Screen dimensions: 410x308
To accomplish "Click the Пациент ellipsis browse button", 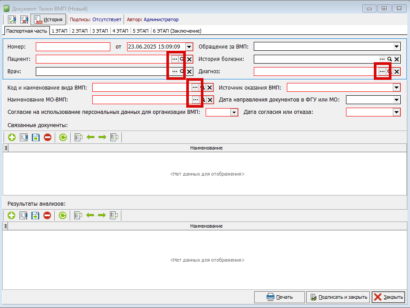I will click(x=175, y=59).
